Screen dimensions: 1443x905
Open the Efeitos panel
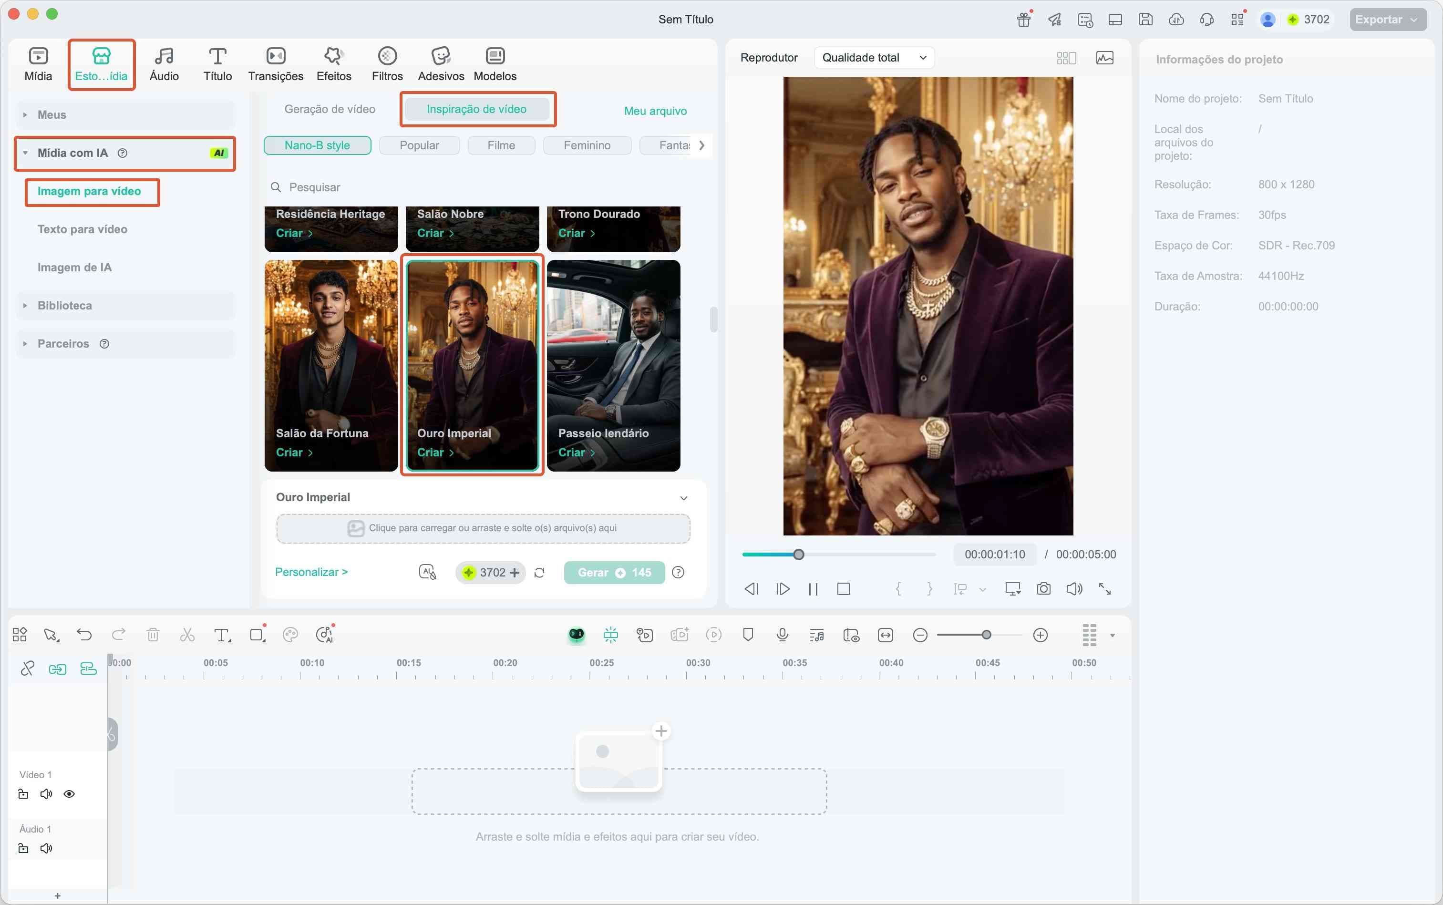tap(334, 63)
